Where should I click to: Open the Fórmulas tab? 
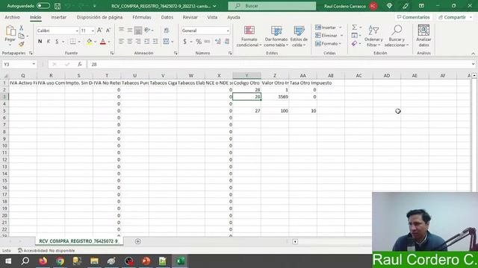[142, 17]
